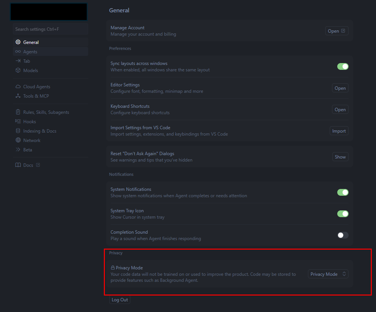This screenshot has width=376, height=312.
Task: Click the Preferences section label
Action: (x=120, y=48)
